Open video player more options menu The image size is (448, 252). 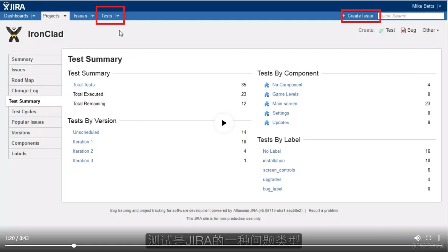(x=439, y=238)
